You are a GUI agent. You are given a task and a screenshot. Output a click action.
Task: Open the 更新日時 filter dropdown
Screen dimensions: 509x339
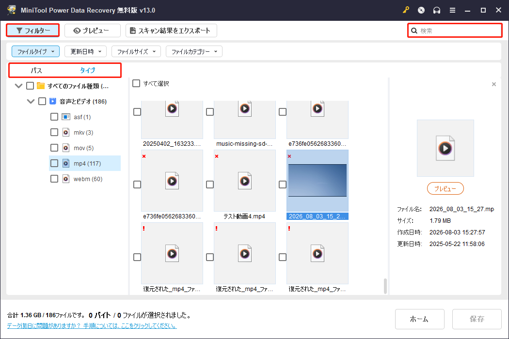pyautogui.click(x=86, y=51)
